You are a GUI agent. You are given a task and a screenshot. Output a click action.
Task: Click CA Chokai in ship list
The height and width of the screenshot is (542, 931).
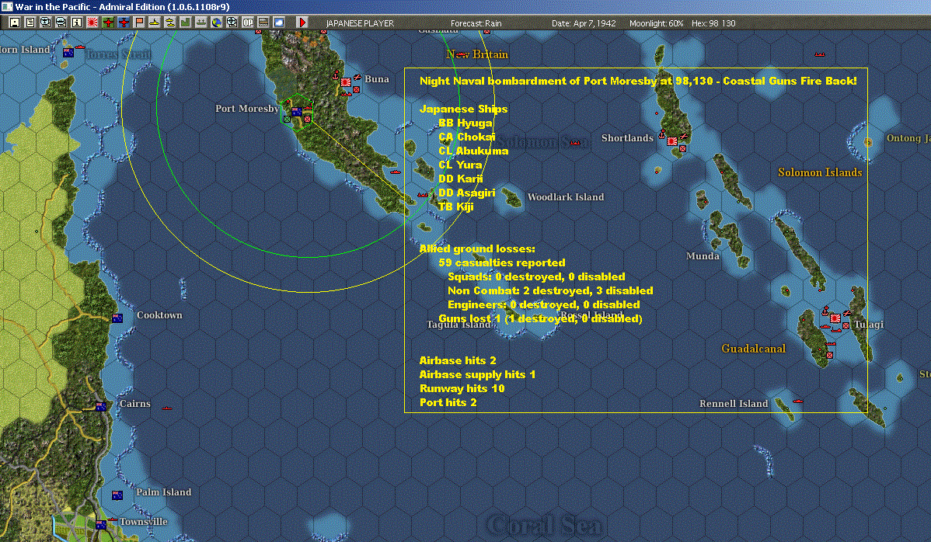click(467, 137)
